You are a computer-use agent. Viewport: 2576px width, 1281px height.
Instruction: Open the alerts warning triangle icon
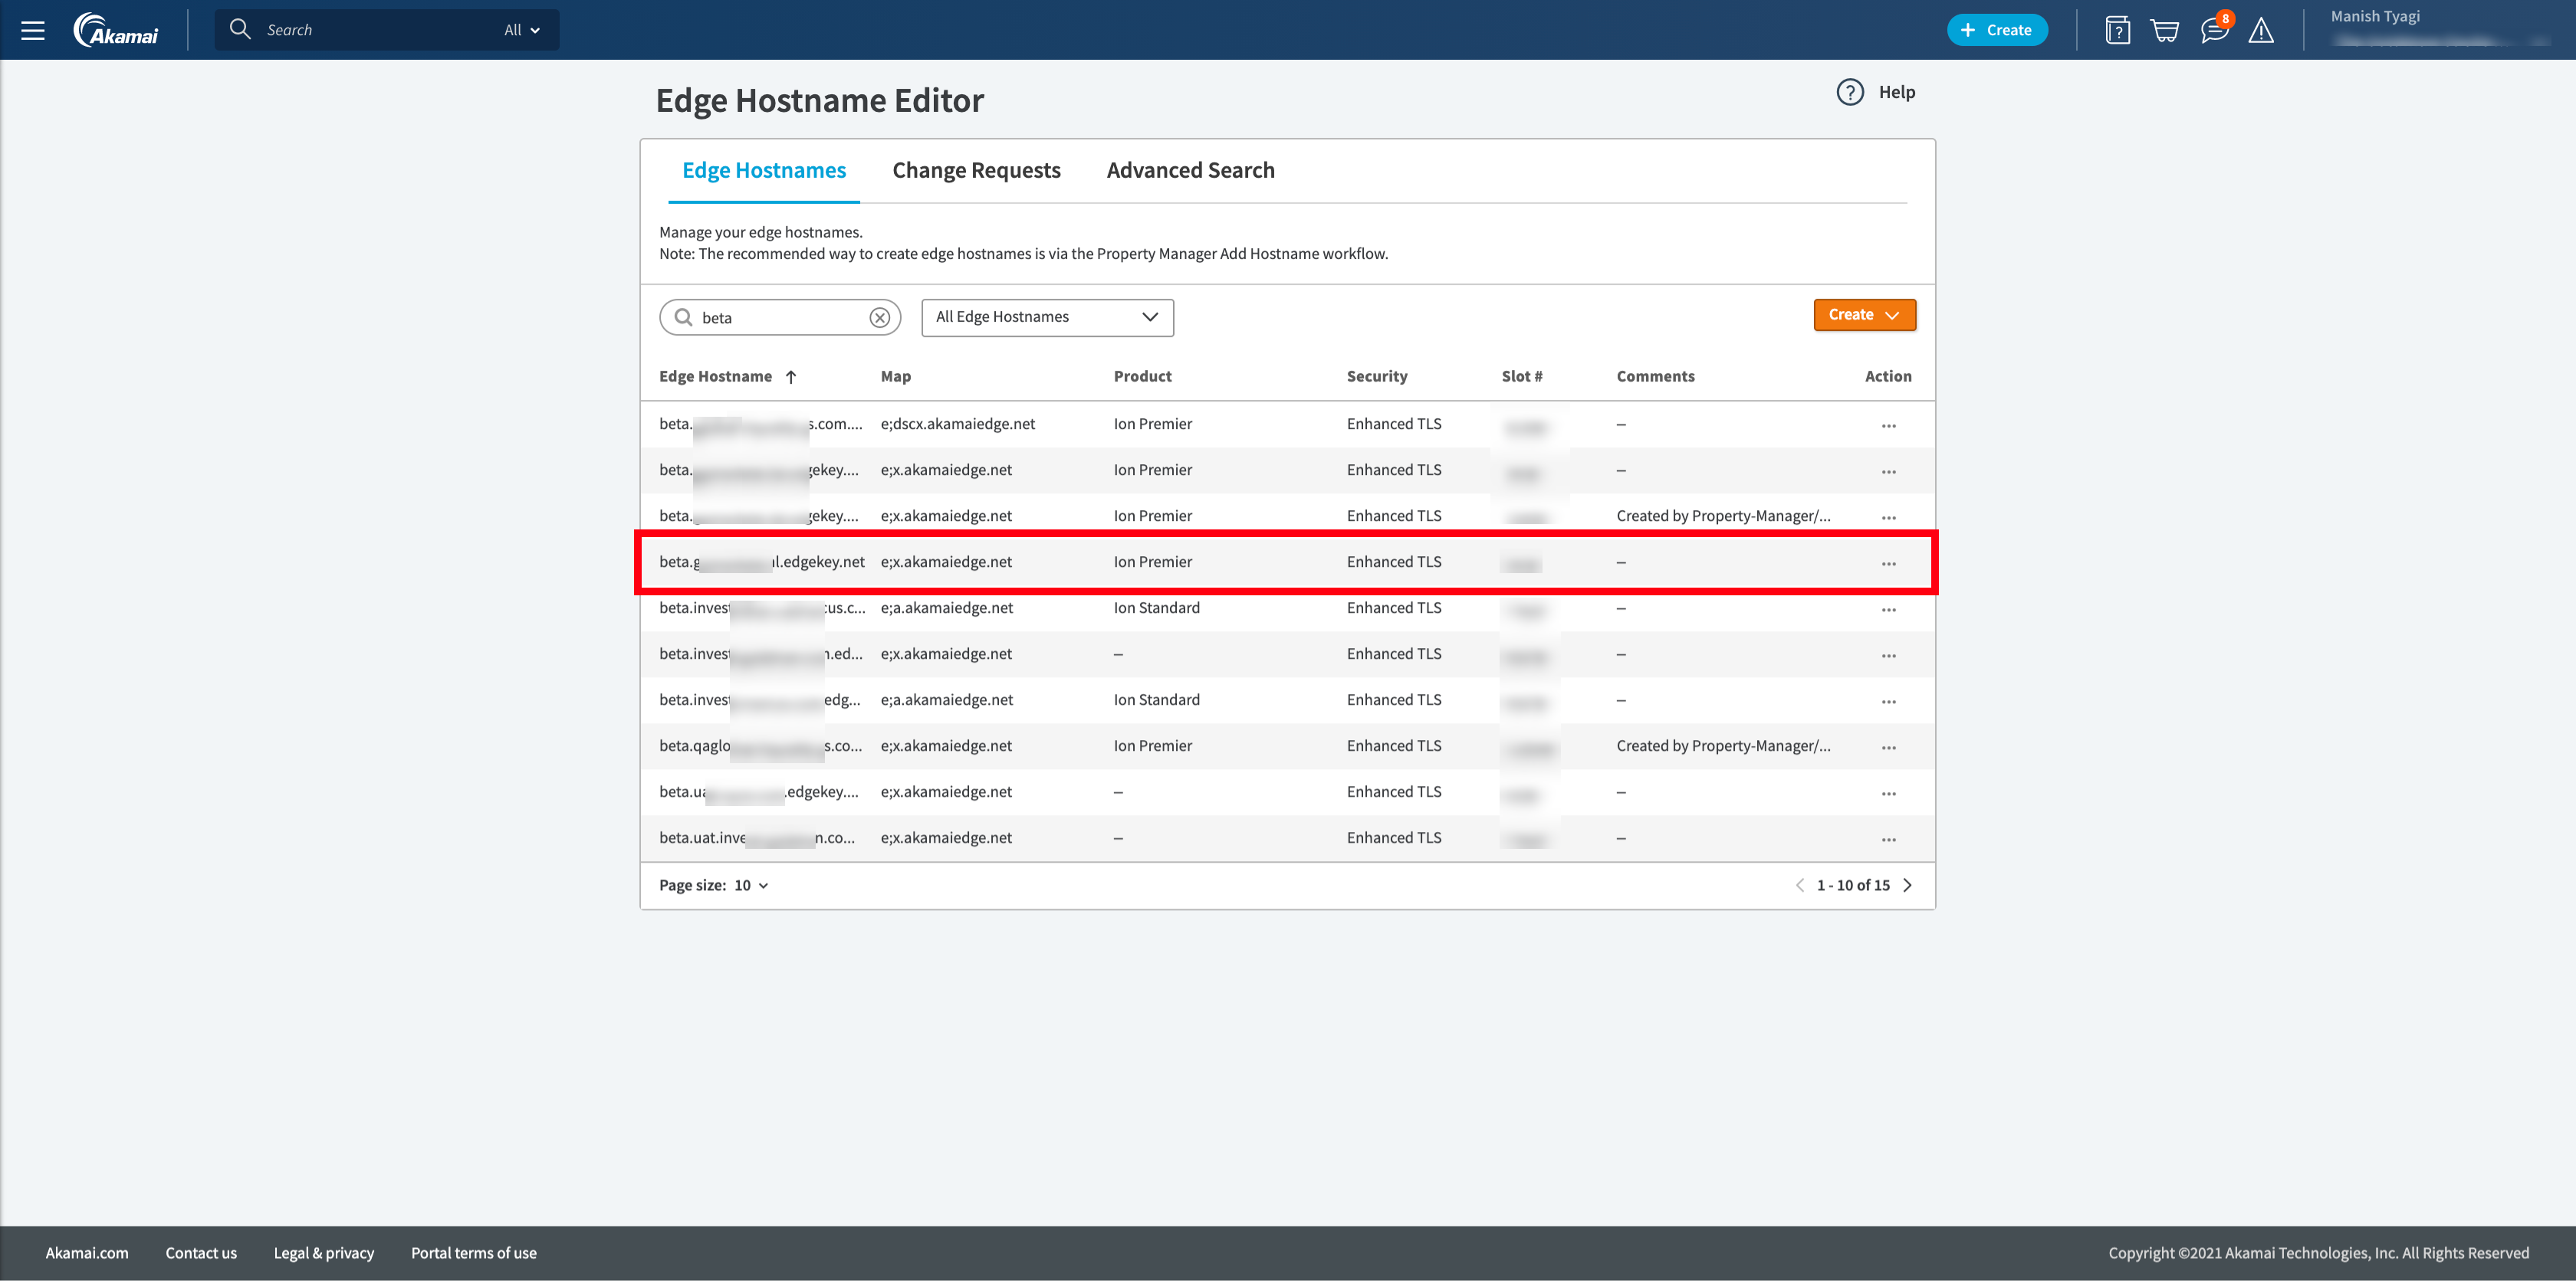pyautogui.click(x=2261, y=31)
